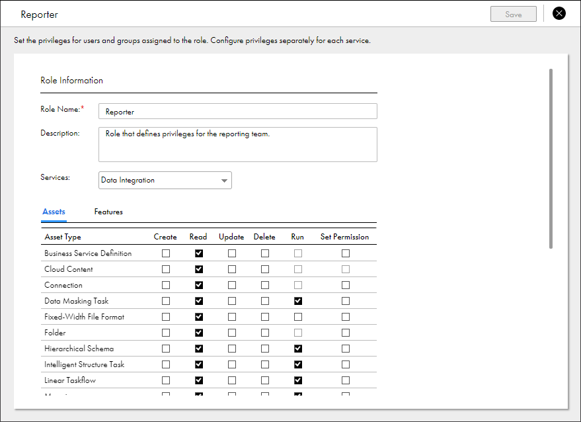Uncheck Read for Hierarchical Schema
This screenshot has height=422, width=581.
point(199,349)
